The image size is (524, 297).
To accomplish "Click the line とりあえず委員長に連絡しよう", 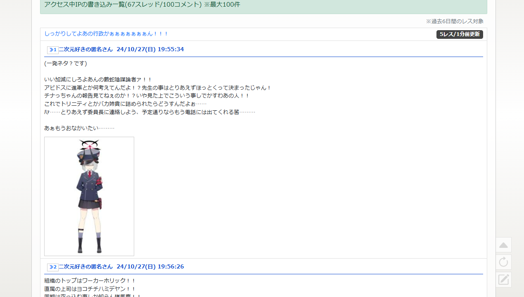I will (x=150, y=112).
